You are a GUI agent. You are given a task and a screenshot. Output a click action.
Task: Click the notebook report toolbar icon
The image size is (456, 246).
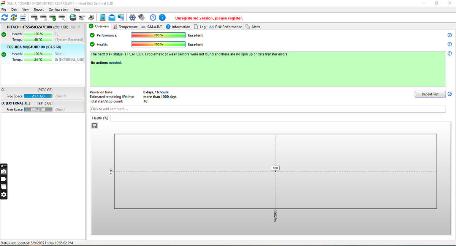pyautogui.click(x=102, y=17)
